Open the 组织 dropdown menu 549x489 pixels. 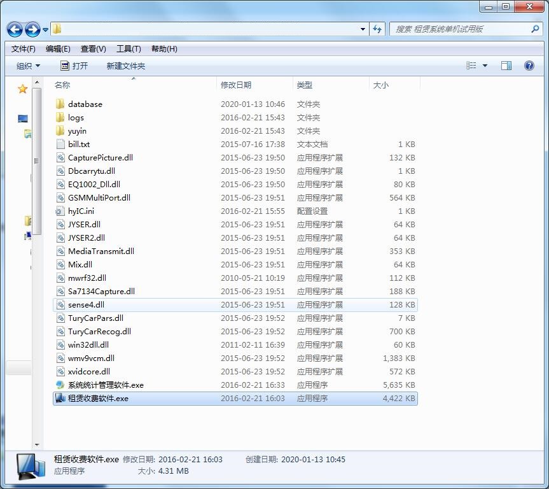coord(28,66)
